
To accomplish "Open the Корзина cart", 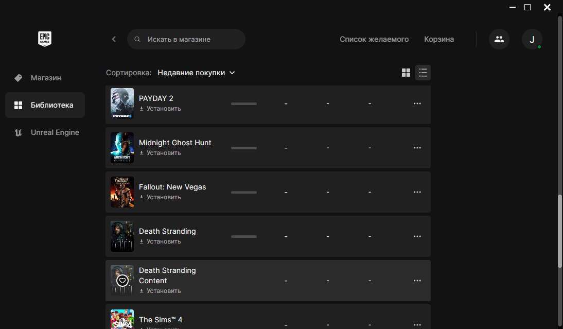I will click(x=439, y=39).
